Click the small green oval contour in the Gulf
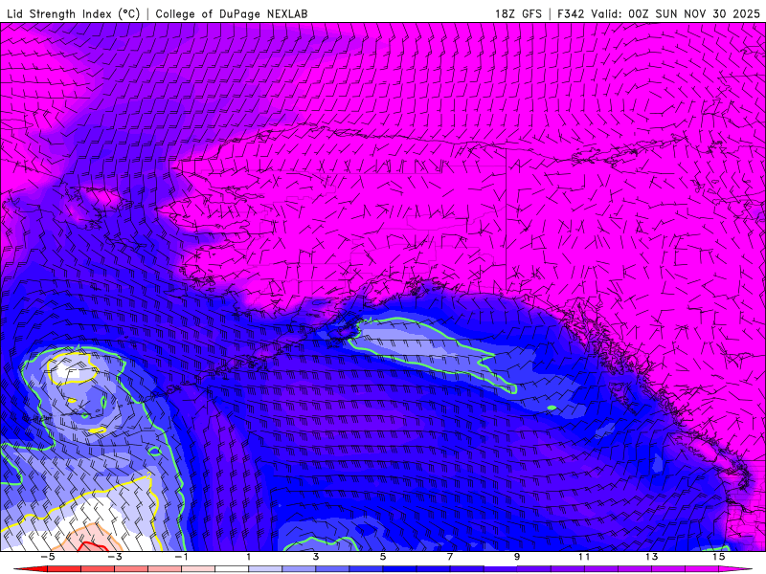This screenshot has height=574, width=766. pyautogui.click(x=552, y=408)
